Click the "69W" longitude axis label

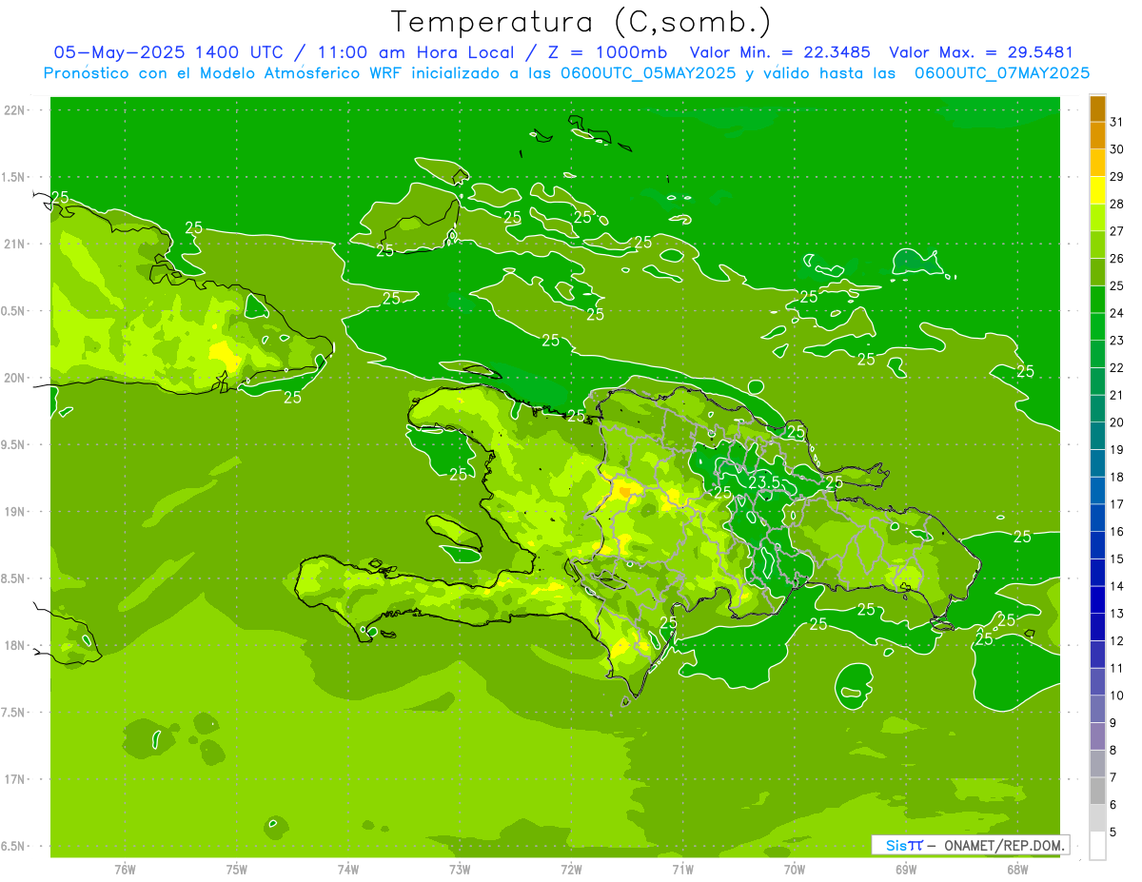click(906, 869)
